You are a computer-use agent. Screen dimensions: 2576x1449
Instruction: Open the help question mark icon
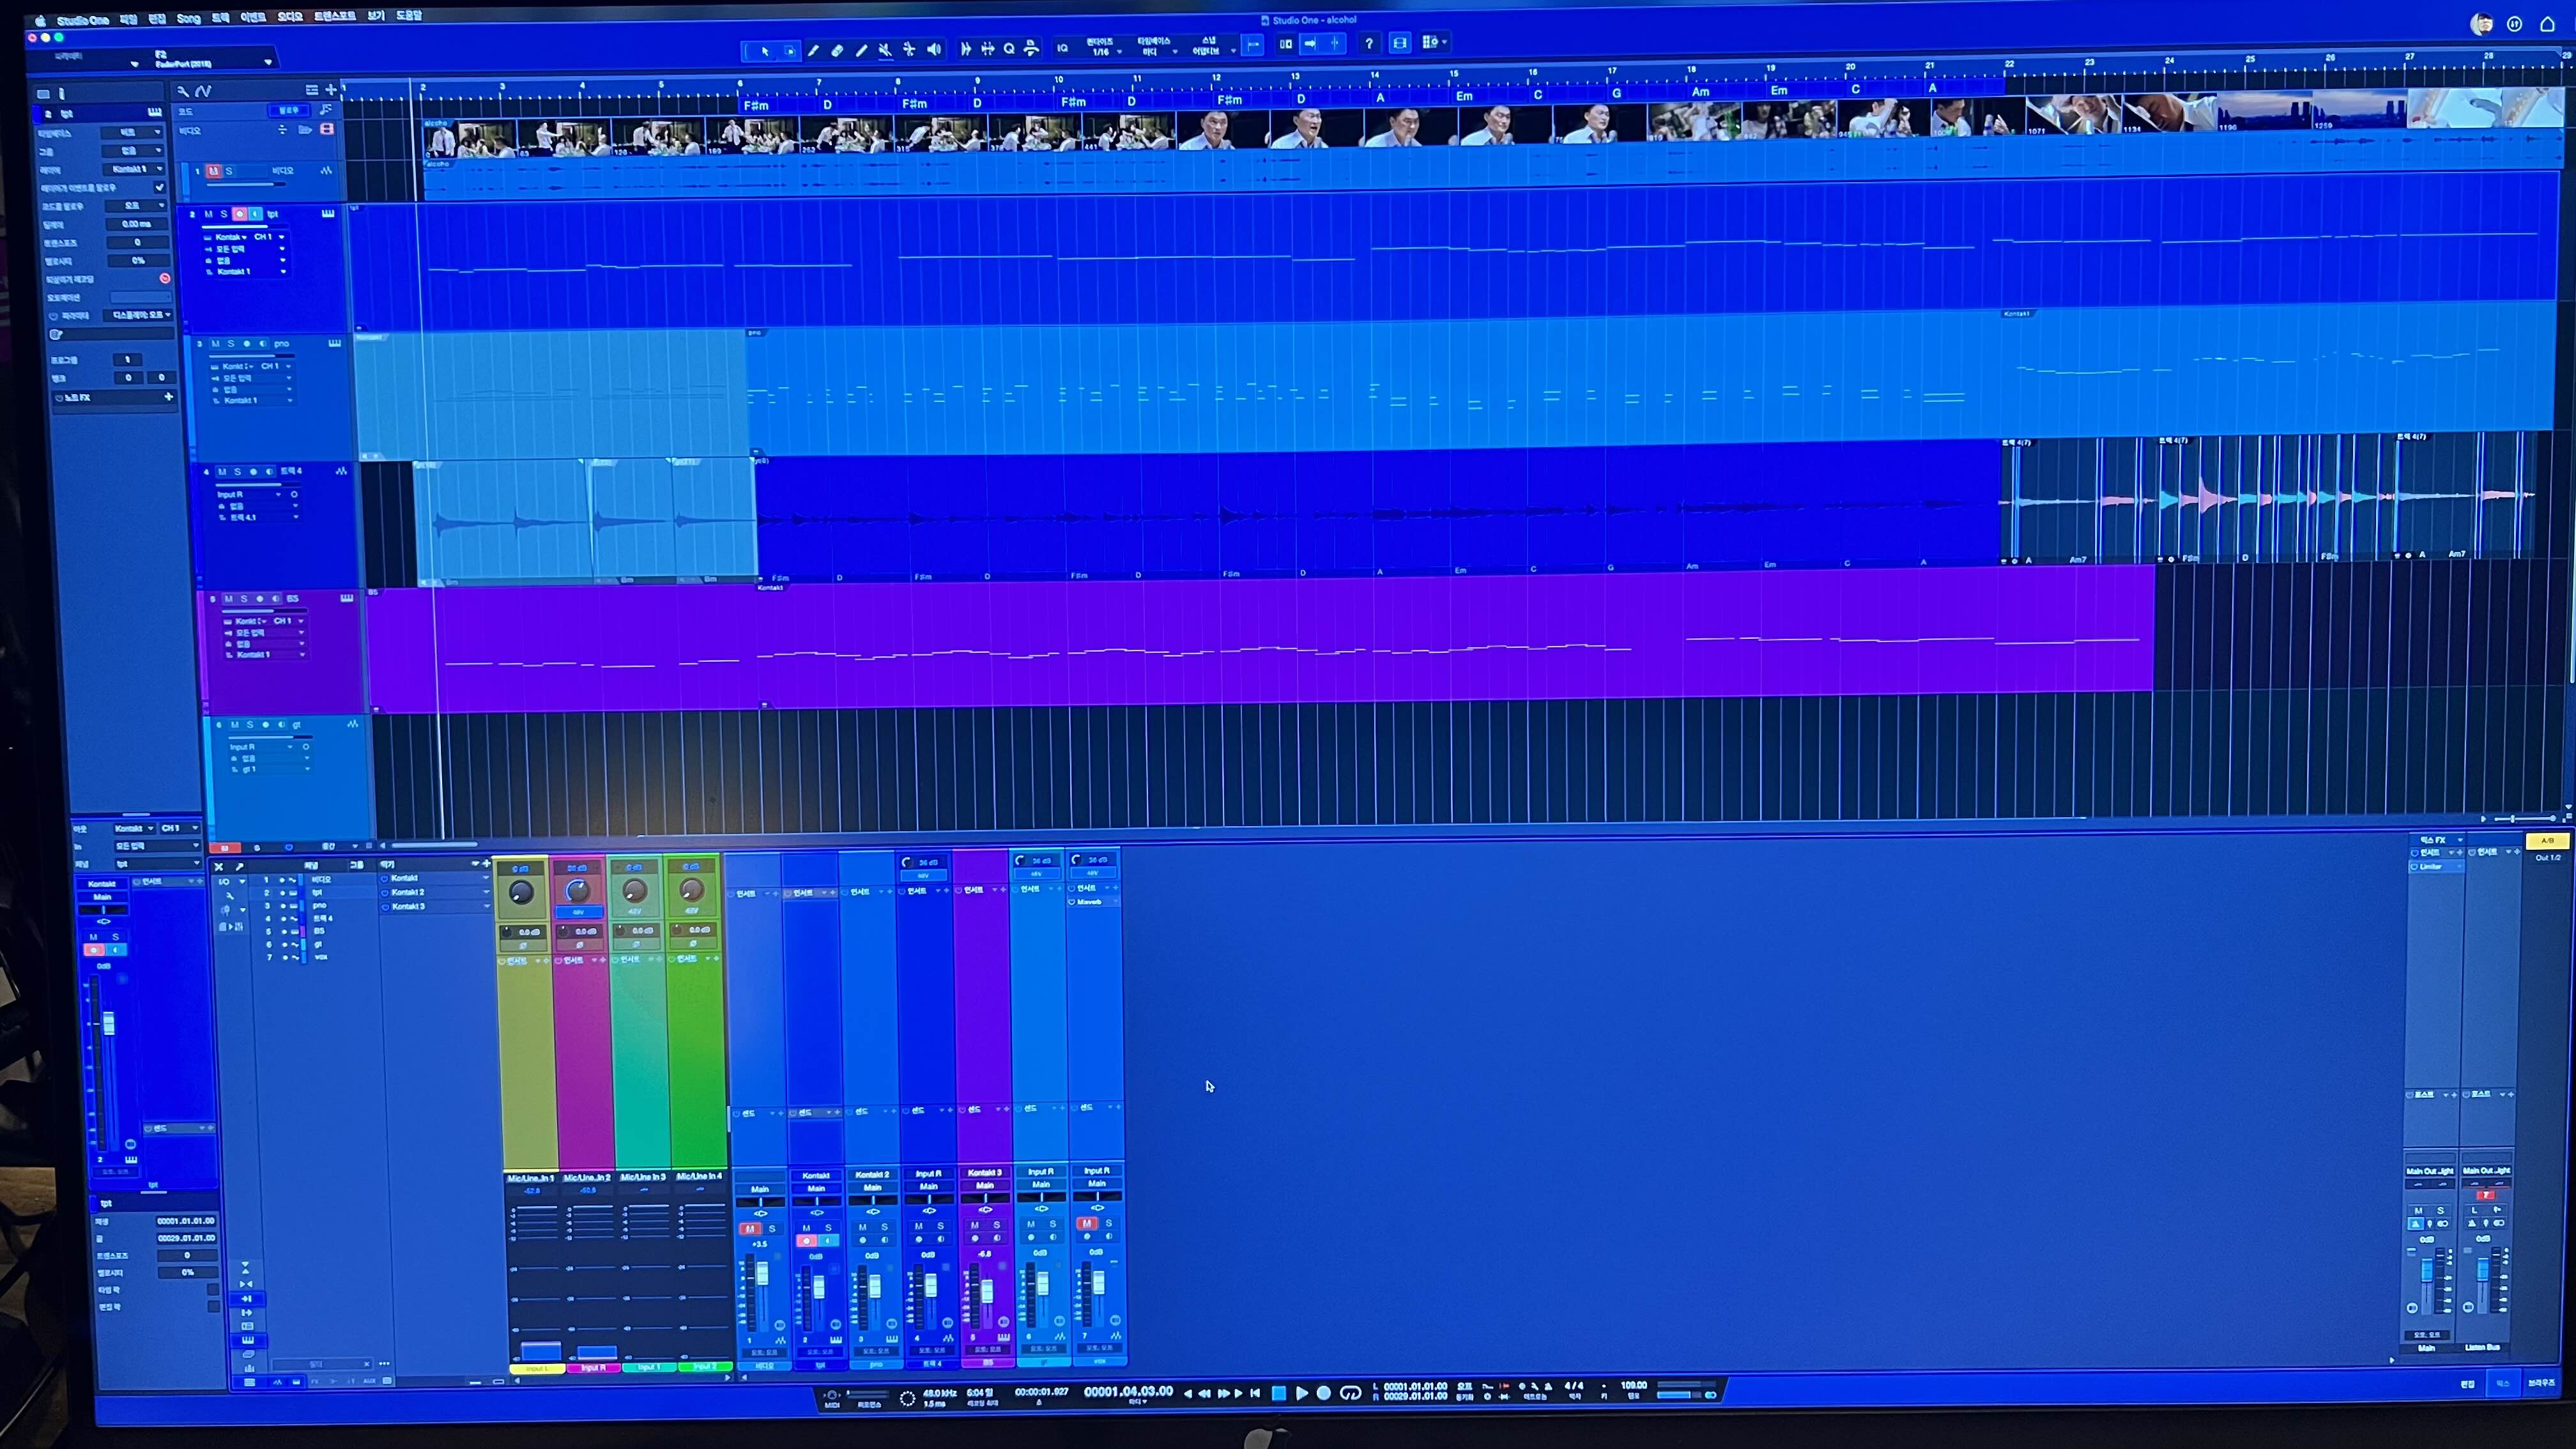tap(1369, 43)
